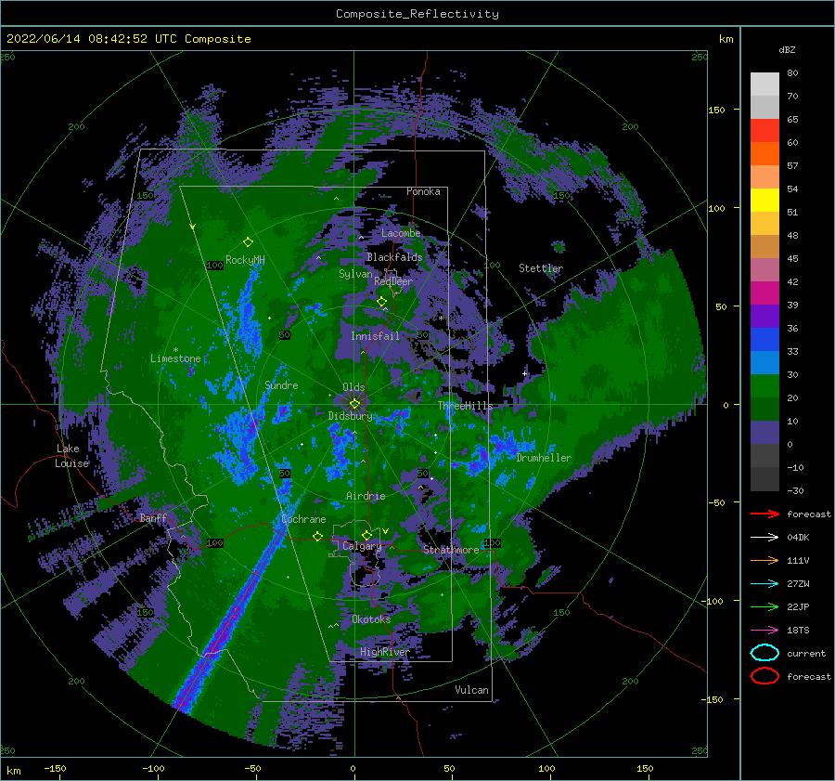Click the dBZ legend heading
Image resolution: width=835 pixels, height=781 pixels.
(787, 49)
